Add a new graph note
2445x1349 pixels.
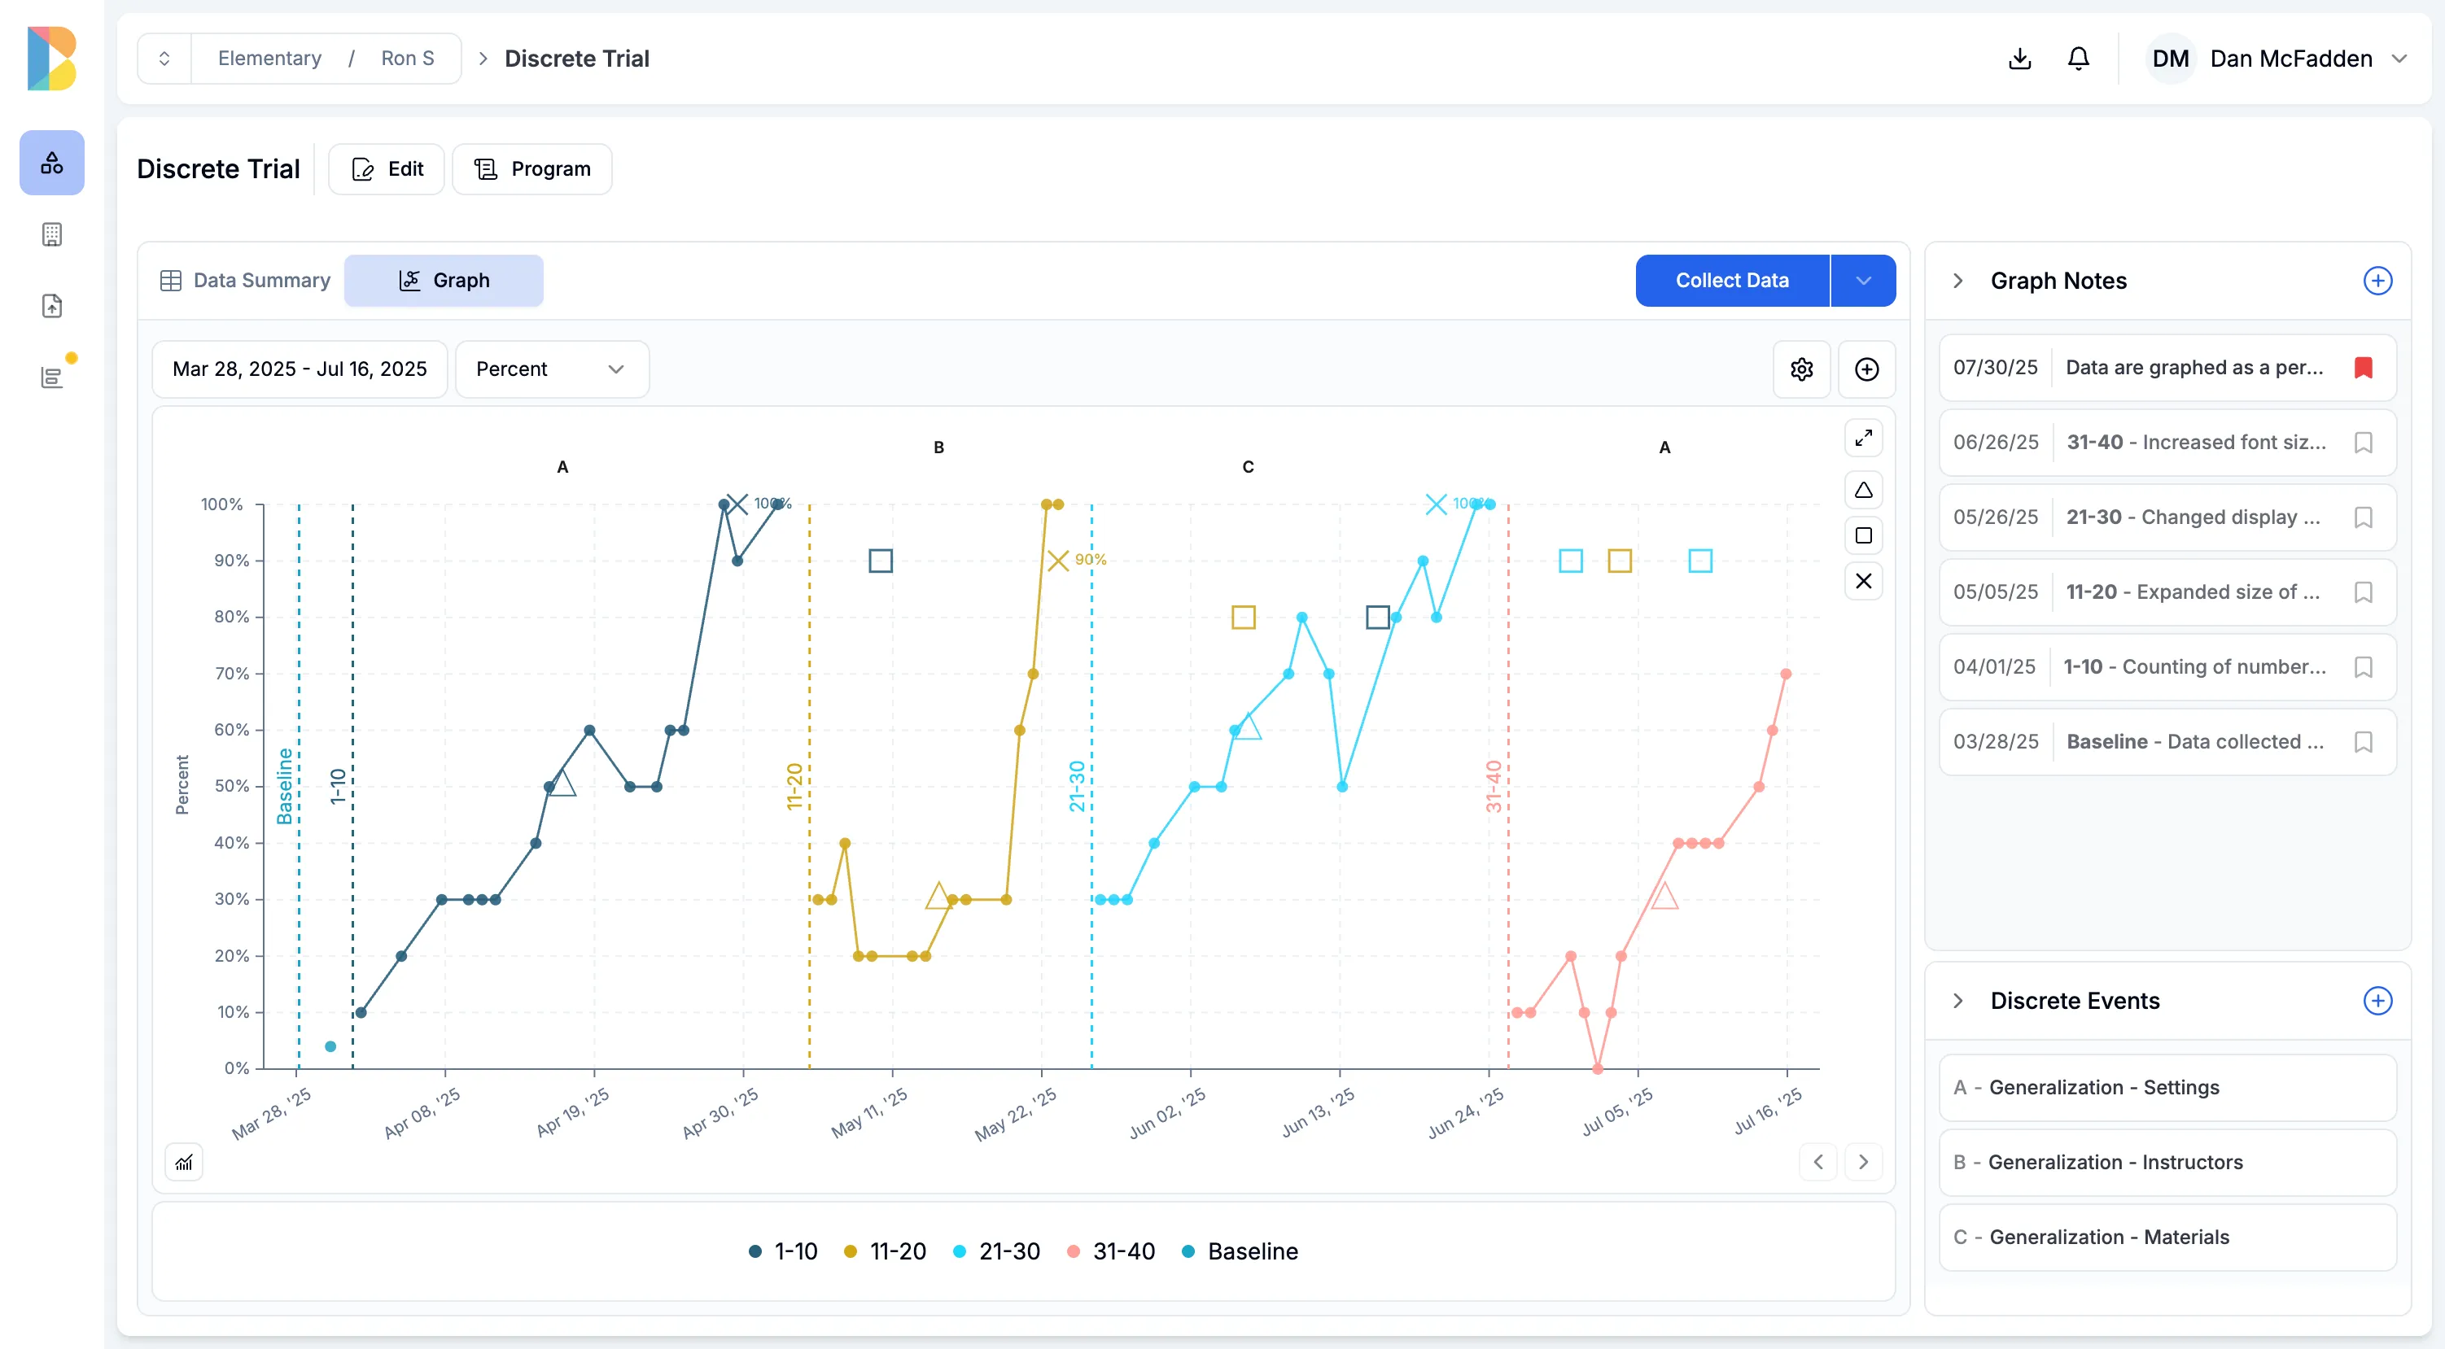[2377, 281]
